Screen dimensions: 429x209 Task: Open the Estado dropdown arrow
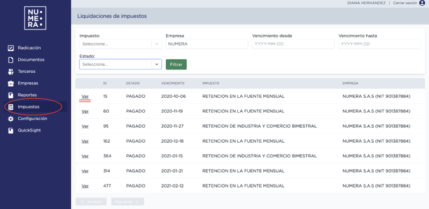pos(157,64)
